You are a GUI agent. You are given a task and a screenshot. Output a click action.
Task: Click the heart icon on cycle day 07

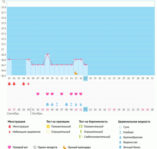pyautogui.click(x=38, y=94)
